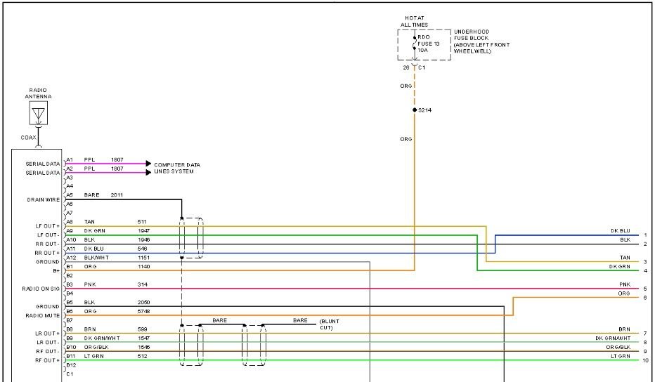The height and width of the screenshot is (382, 655).
Task: Click the S214 splice dot
Action: [415, 110]
